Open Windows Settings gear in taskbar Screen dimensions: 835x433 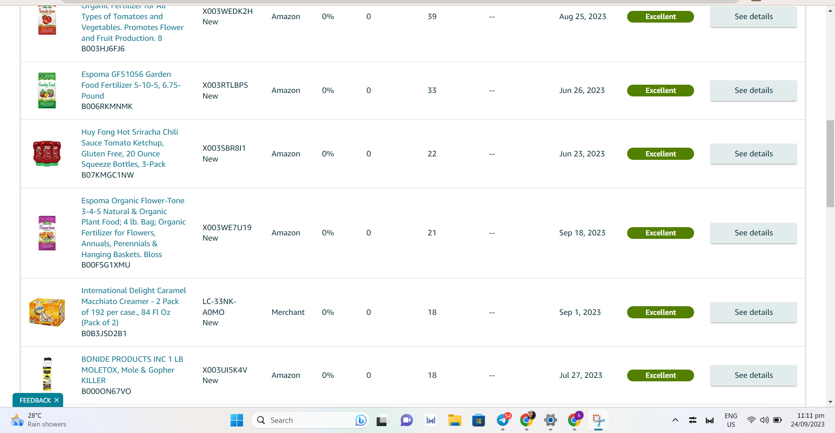551,420
